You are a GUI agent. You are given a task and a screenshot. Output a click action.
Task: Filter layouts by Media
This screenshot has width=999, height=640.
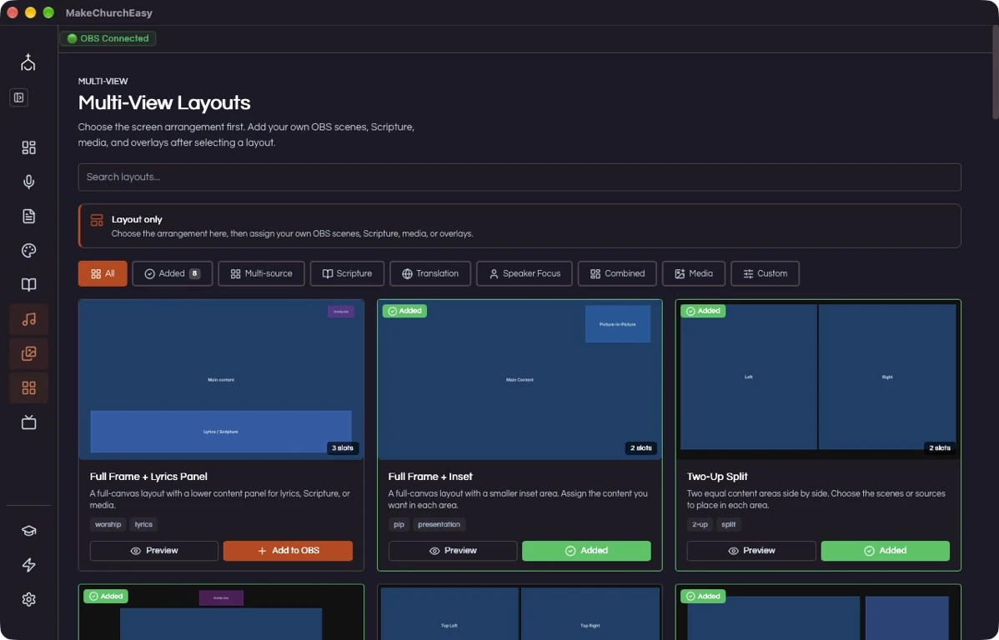pos(694,274)
